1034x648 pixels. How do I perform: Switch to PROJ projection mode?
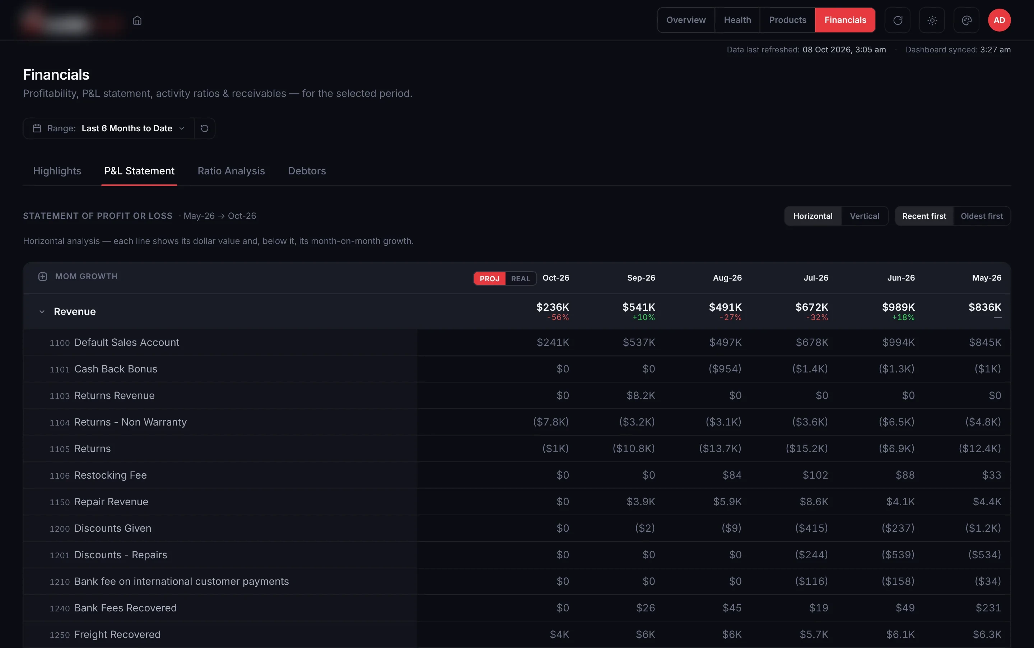[x=489, y=278]
